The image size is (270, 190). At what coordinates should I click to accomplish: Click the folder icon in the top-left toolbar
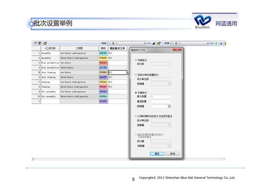click(45, 43)
